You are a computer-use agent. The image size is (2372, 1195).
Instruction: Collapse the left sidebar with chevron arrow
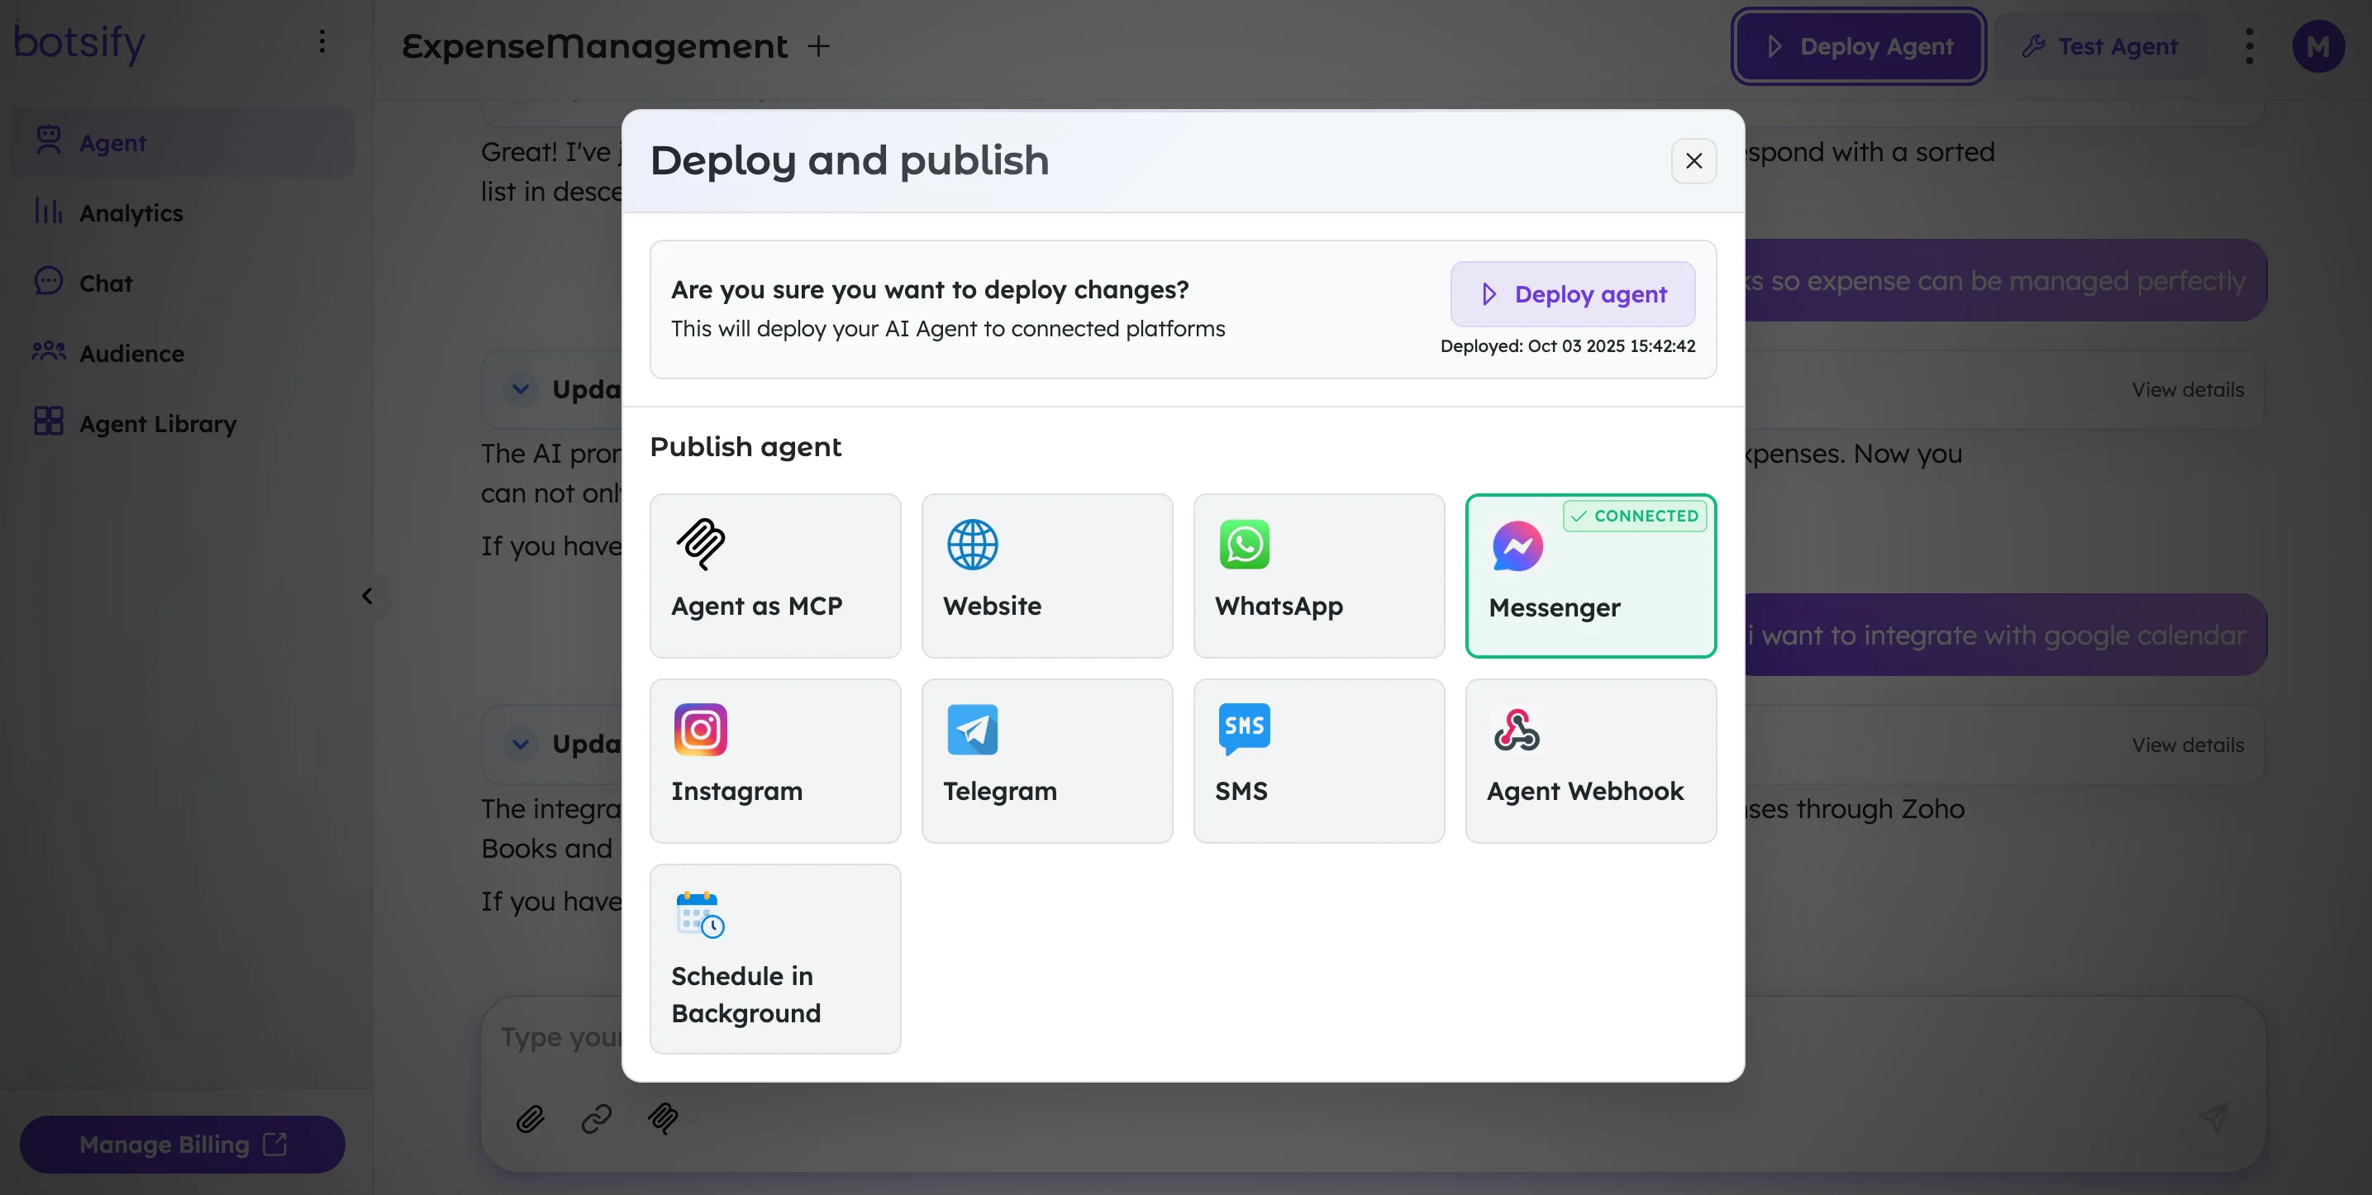368,596
